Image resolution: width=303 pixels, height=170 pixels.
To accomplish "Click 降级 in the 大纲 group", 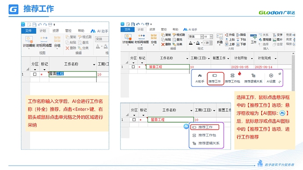I will (x=241, y=35).
